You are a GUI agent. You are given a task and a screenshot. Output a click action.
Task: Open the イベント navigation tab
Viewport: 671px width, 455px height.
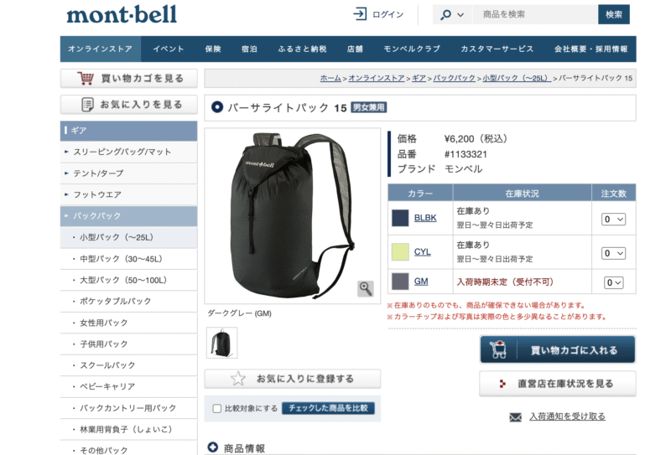pos(169,49)
